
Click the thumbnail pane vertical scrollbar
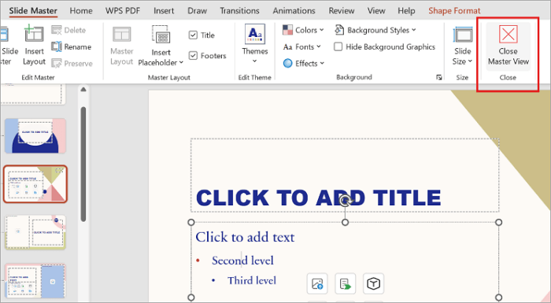click(83, 164)
